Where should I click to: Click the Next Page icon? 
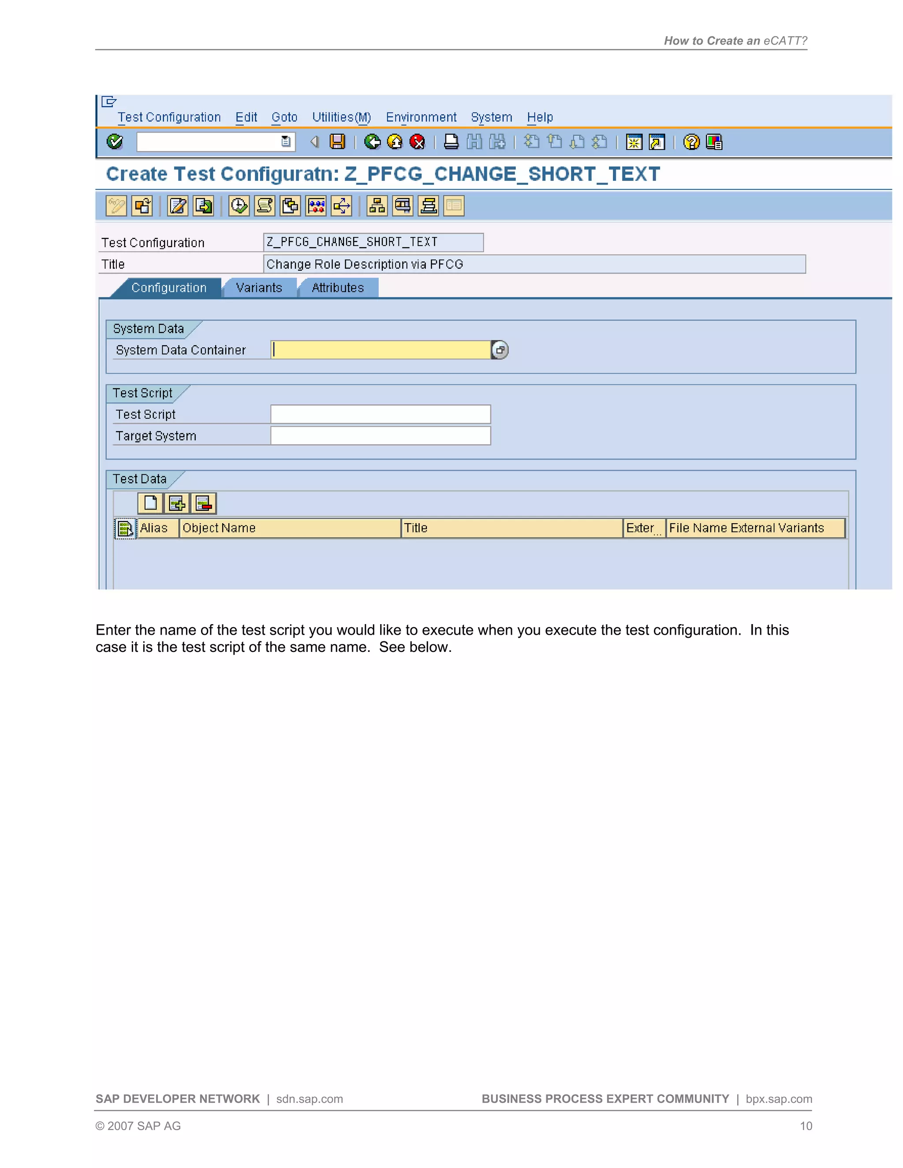pos(577,142)
